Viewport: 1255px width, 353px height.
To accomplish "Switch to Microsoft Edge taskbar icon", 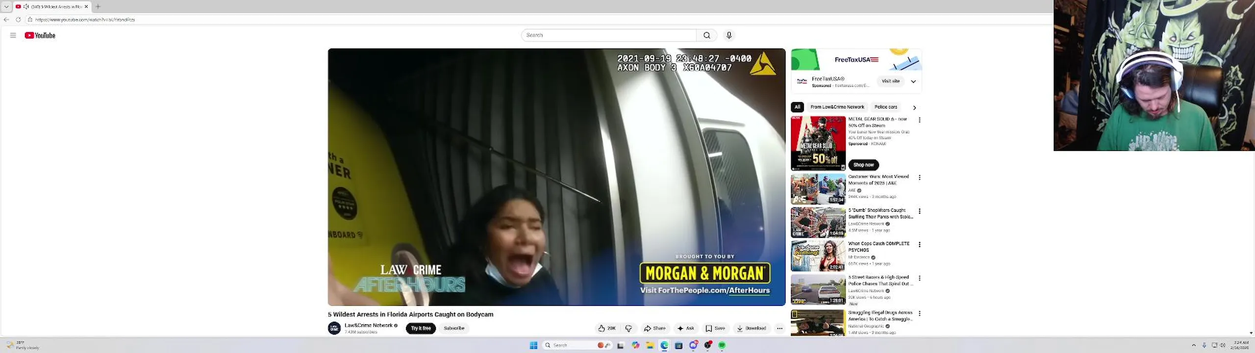I will (x=664, y=346).
